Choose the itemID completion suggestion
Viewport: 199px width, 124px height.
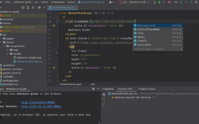(158, 41)
